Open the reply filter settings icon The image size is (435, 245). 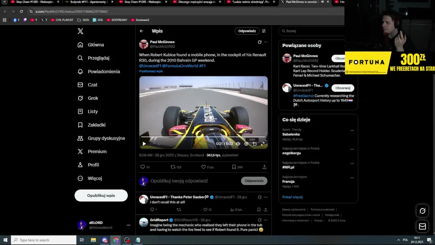[264, 31]
